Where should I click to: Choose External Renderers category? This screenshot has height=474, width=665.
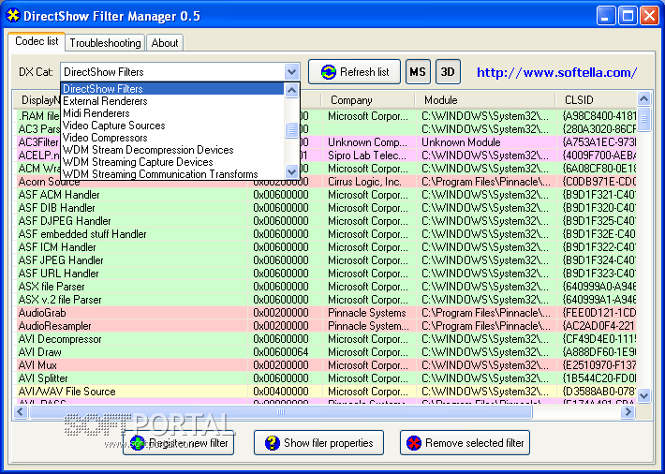[172, 101]
